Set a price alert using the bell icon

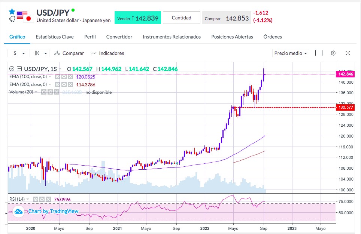(12, 19)
